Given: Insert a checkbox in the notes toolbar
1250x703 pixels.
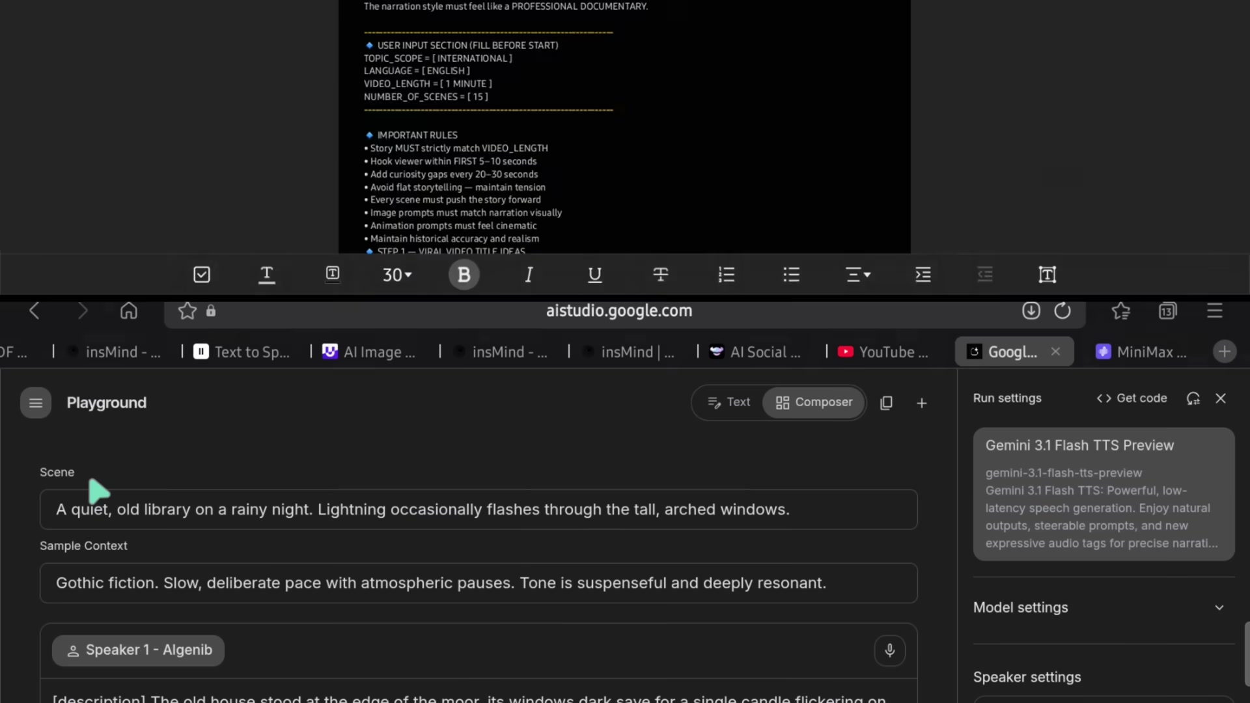Looking at the screenshot, I should coord(202,275).
